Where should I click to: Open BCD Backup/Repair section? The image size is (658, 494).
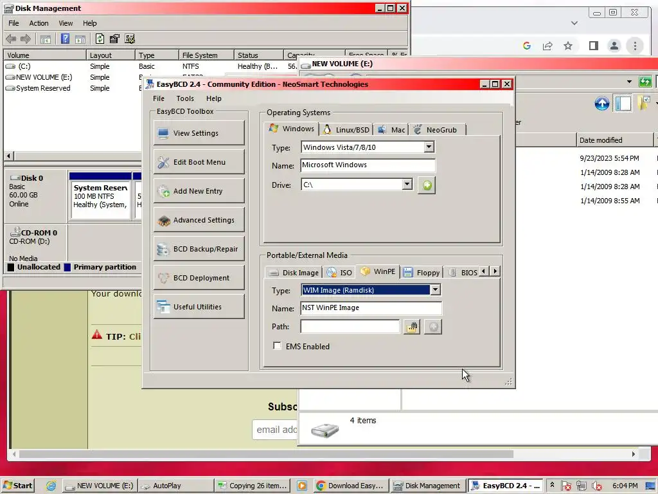click(199, 249)
